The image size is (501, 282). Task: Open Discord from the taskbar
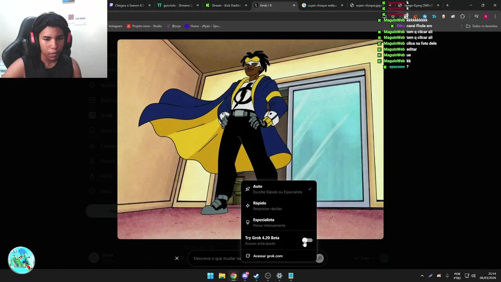tap(245, 276)
